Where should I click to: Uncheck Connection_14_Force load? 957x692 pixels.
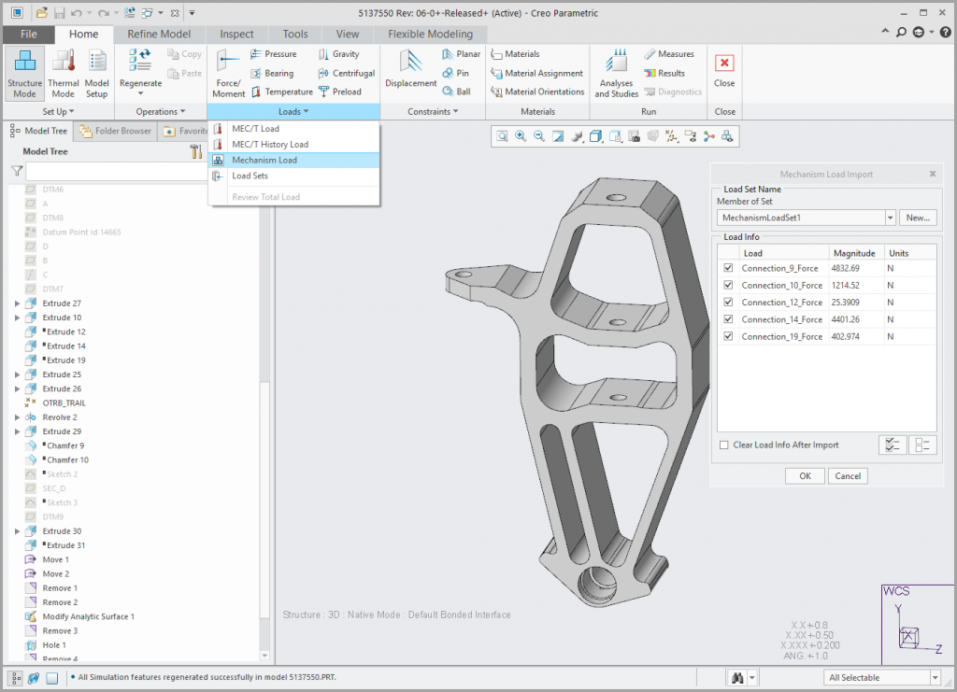[x=728, y=318]
